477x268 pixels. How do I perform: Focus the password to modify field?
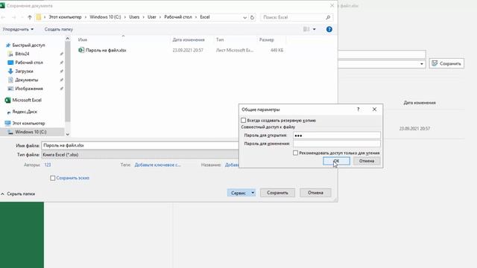pos(337,144)
